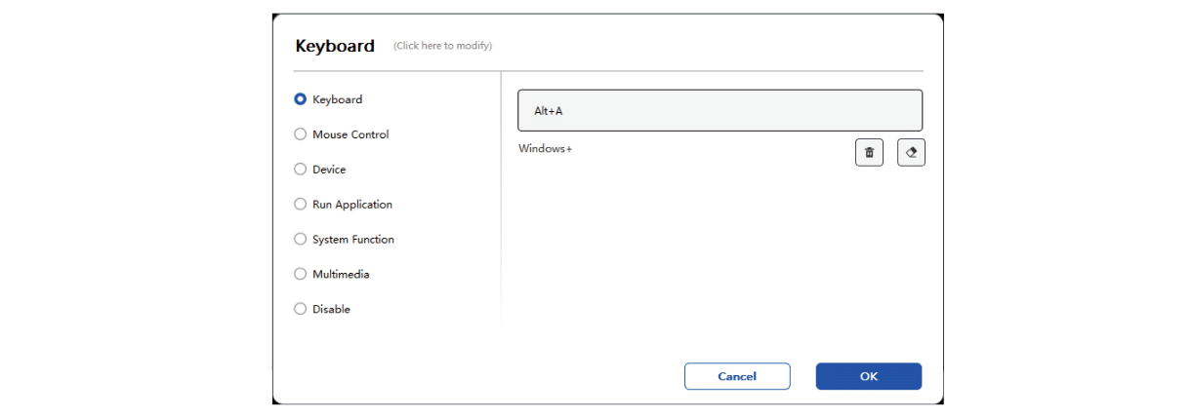Click the bold Keyboard dialog title
The height and width of the screenshot is (418, 1194).
(x=335, y=46)
